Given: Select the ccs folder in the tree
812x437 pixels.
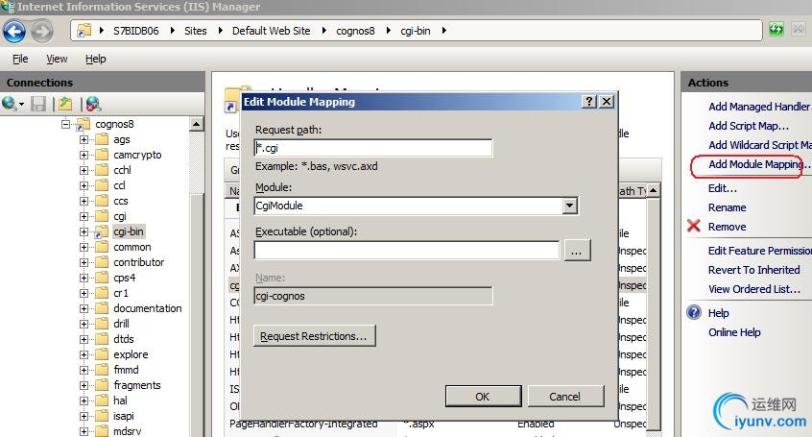Looking at the screenshot, I should 121,201.
